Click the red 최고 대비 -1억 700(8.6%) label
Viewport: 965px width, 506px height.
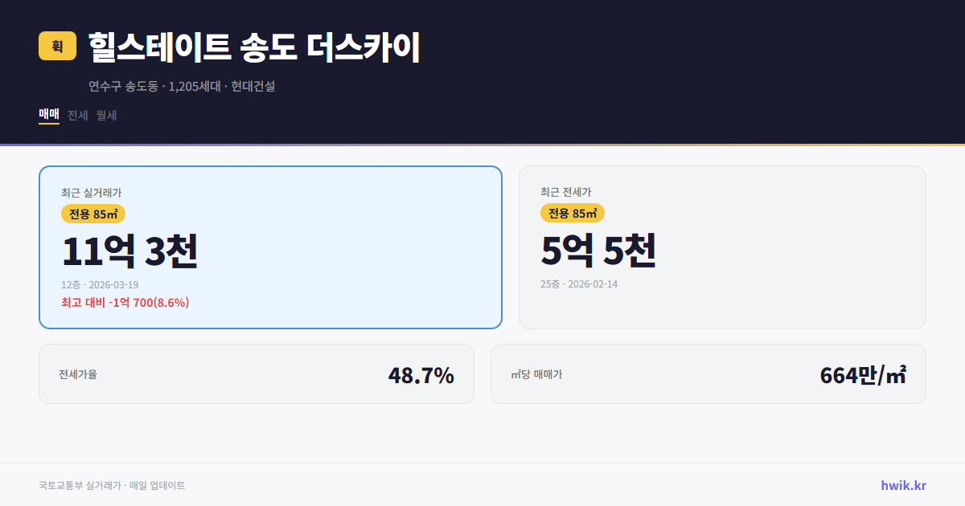pyautogui.click(x=125, y=303)
